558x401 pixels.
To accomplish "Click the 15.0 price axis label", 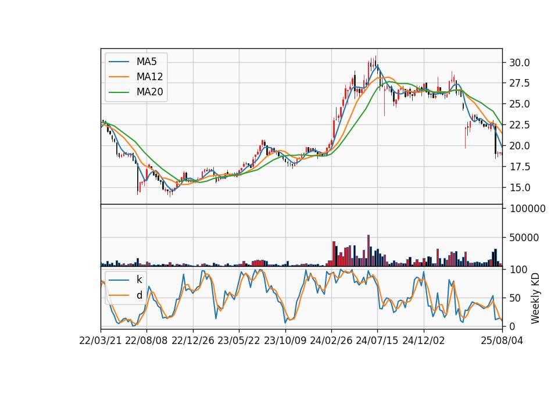I will coord(520,188).
